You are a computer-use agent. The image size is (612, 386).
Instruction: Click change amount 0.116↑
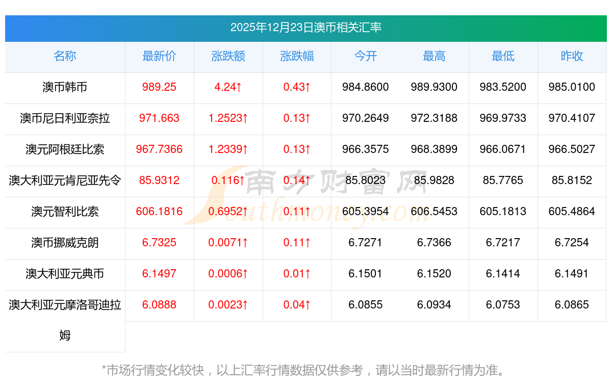click(x=228, y=181)
